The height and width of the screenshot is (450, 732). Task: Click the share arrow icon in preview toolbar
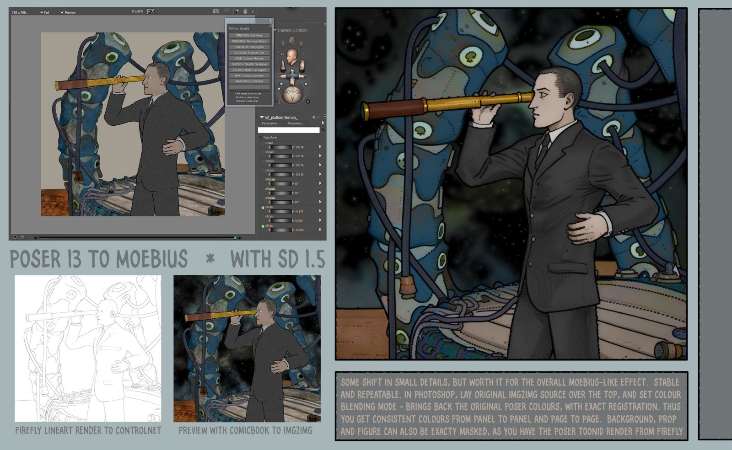pyautogui.click(x=236, y=11)
